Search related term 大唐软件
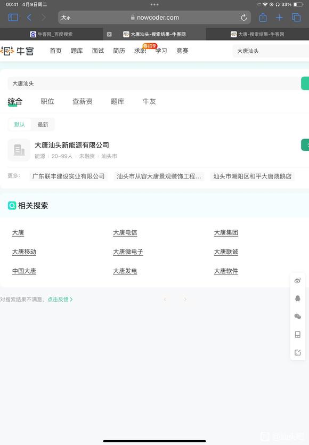The image size is (309, 445). pos(226,271)
